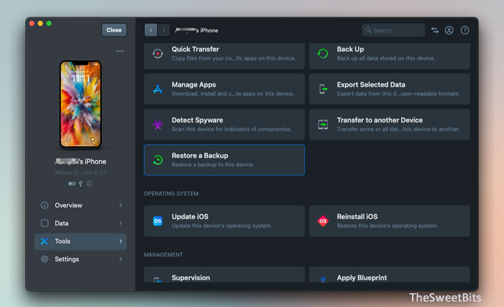Click the MANAGEMENT section heading
The width and height of the screenshot is (504, 307).
point(163,255)
